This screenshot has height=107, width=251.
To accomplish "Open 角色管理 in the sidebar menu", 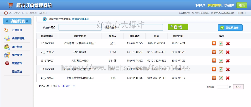I will pyautogui.click(x=17, y=55).
